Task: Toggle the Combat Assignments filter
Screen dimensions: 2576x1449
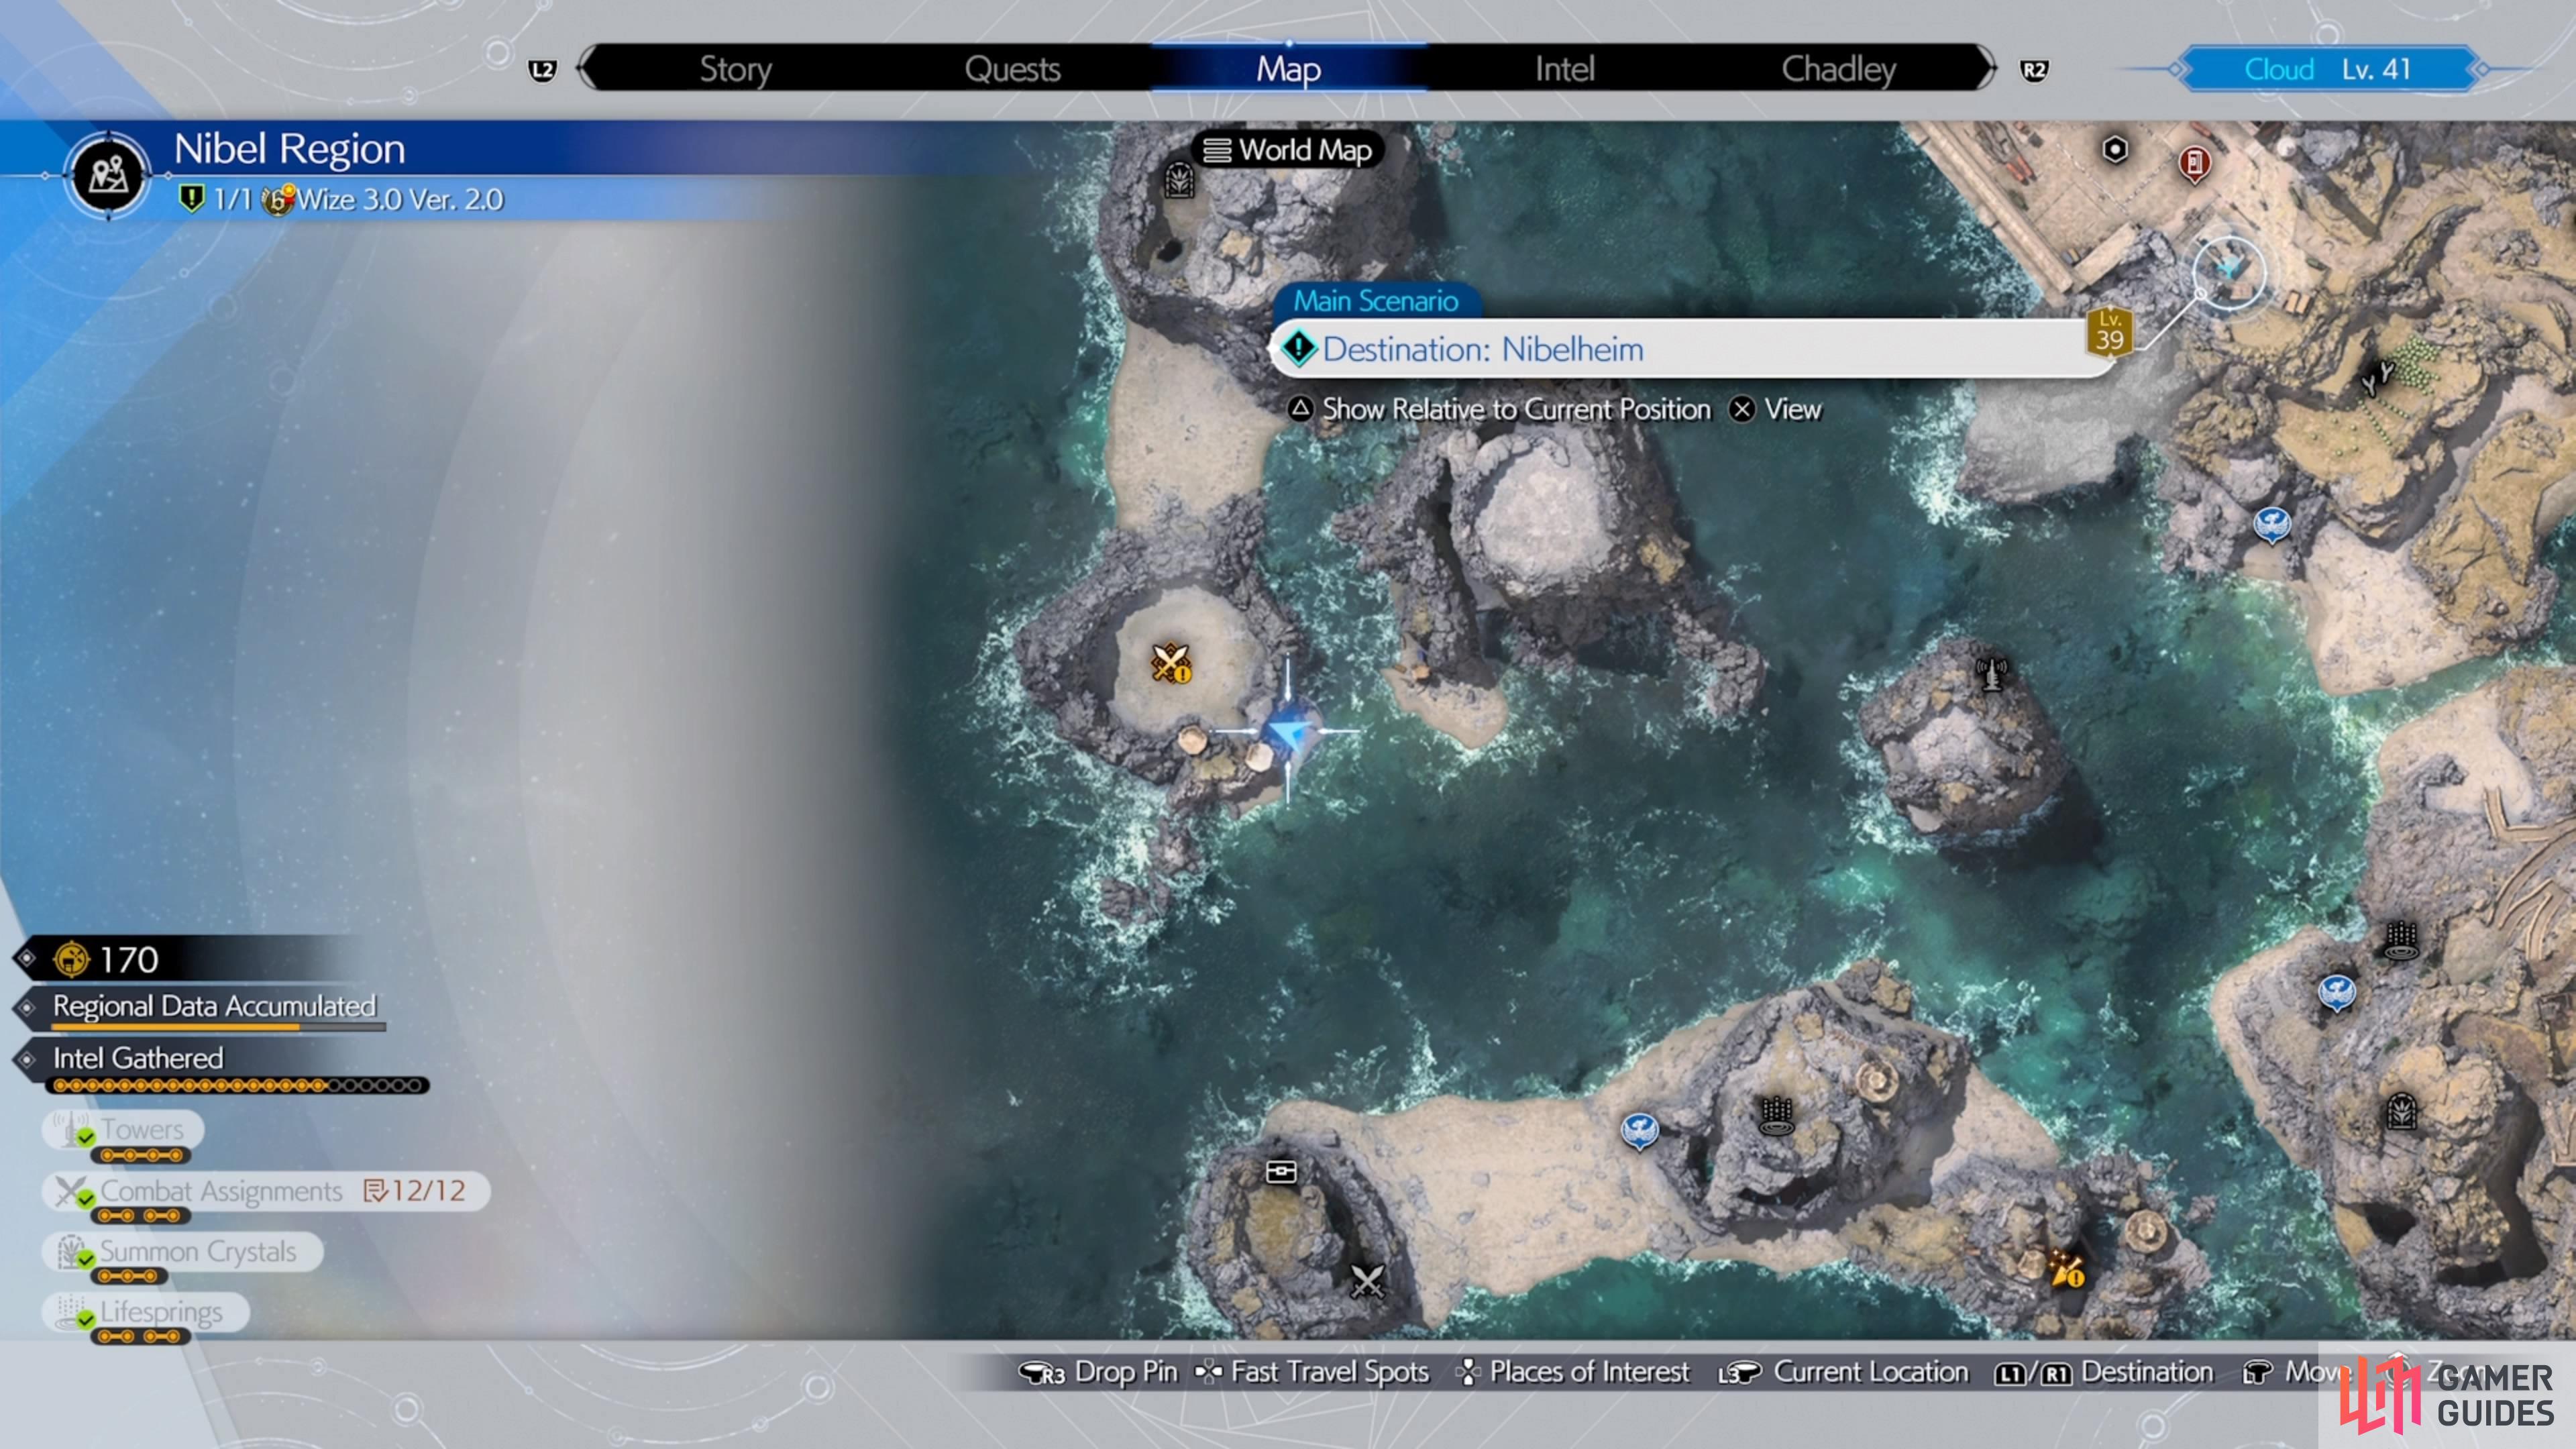Action: [266, 1191]
